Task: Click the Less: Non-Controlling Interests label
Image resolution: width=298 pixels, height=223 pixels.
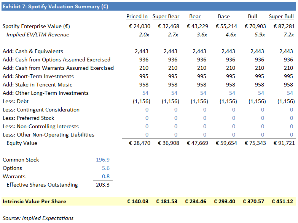Action: tap(41, 126)
